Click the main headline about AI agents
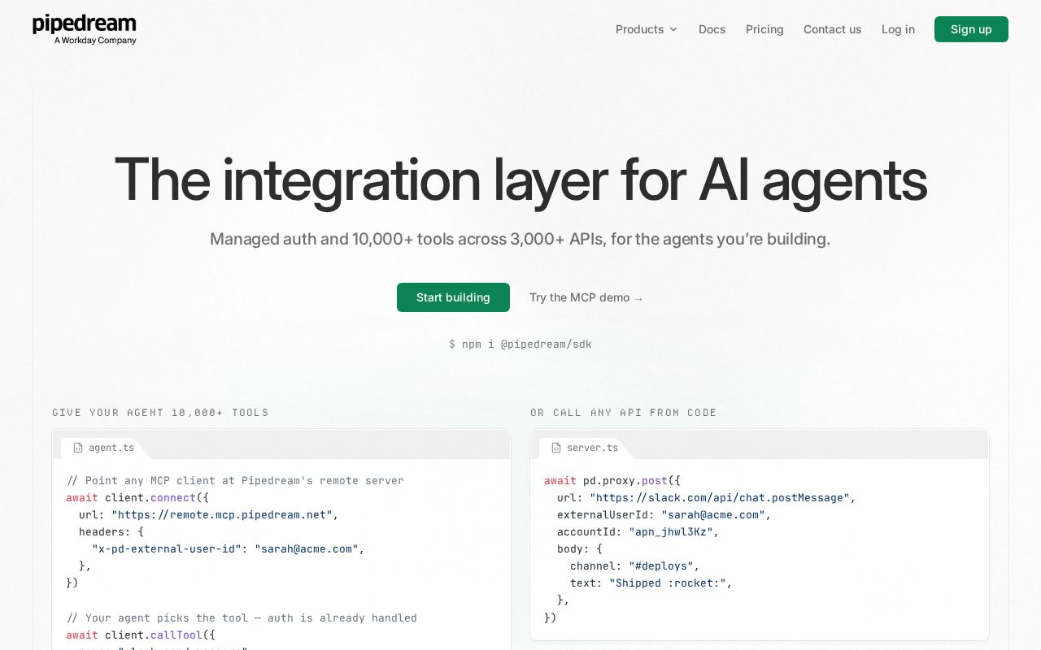Viewport: 1041px width, 650px height. (x=520, y=180)
